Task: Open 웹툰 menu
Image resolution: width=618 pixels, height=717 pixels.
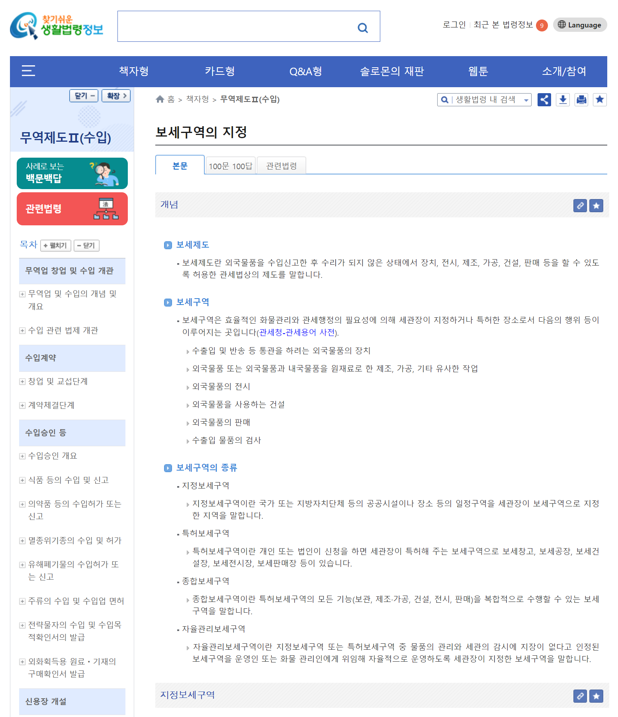Action: click(x=478, y=71)
